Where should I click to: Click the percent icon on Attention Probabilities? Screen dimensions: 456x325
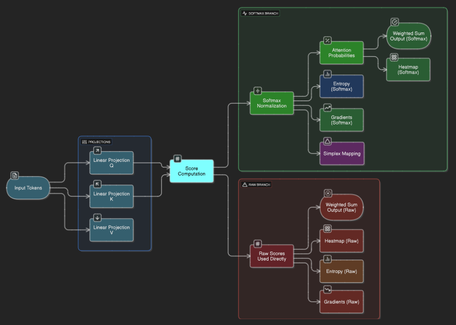[x=328, y=40]
